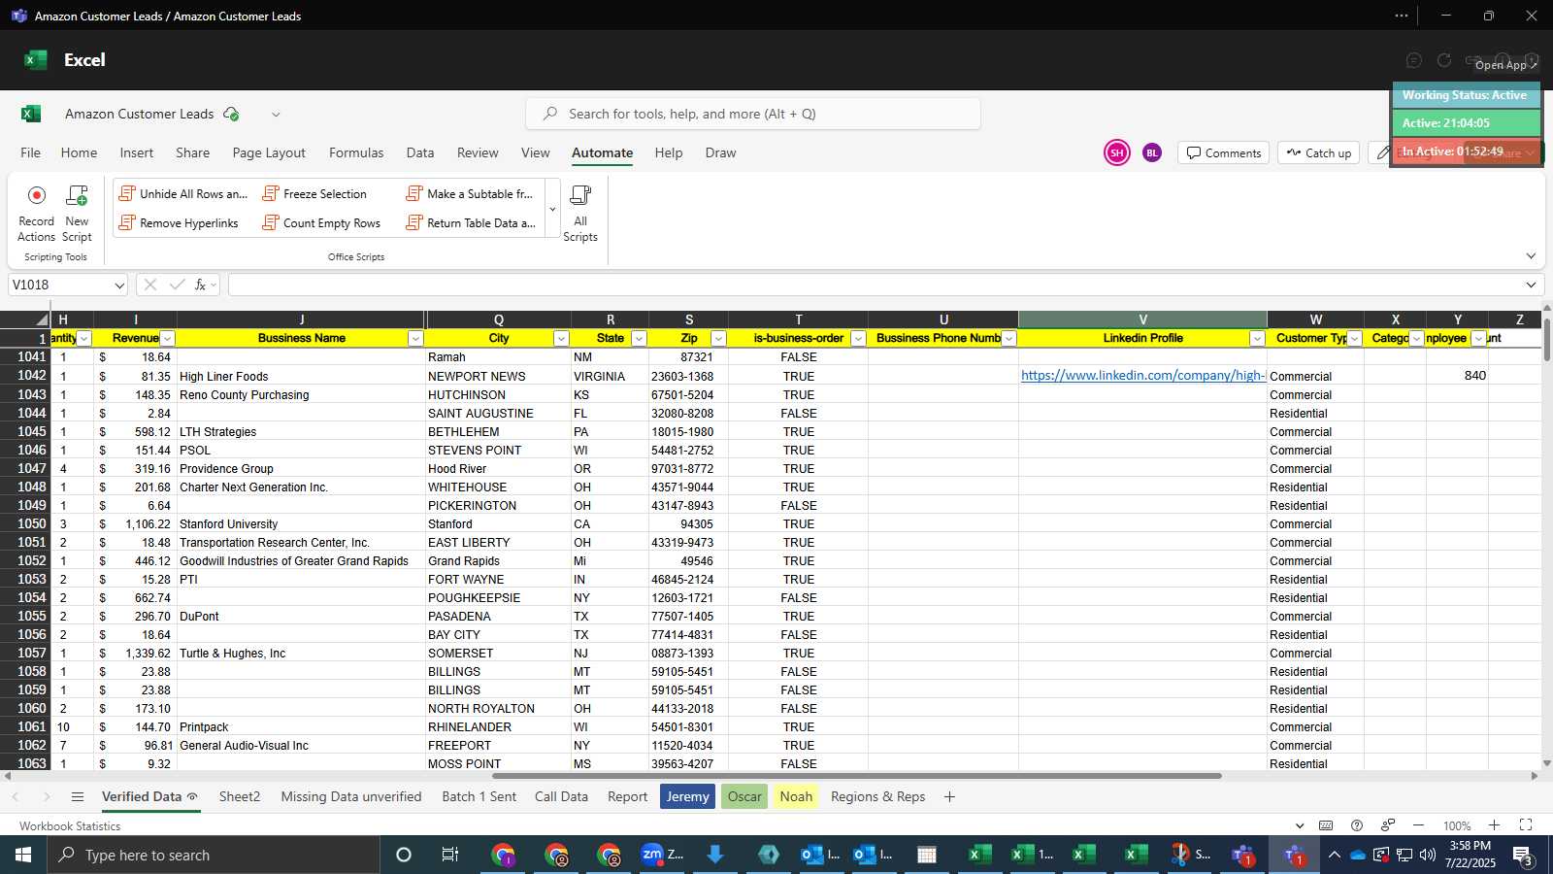
Task: Run the Freeze Selection script
Action: coord(314,194)
